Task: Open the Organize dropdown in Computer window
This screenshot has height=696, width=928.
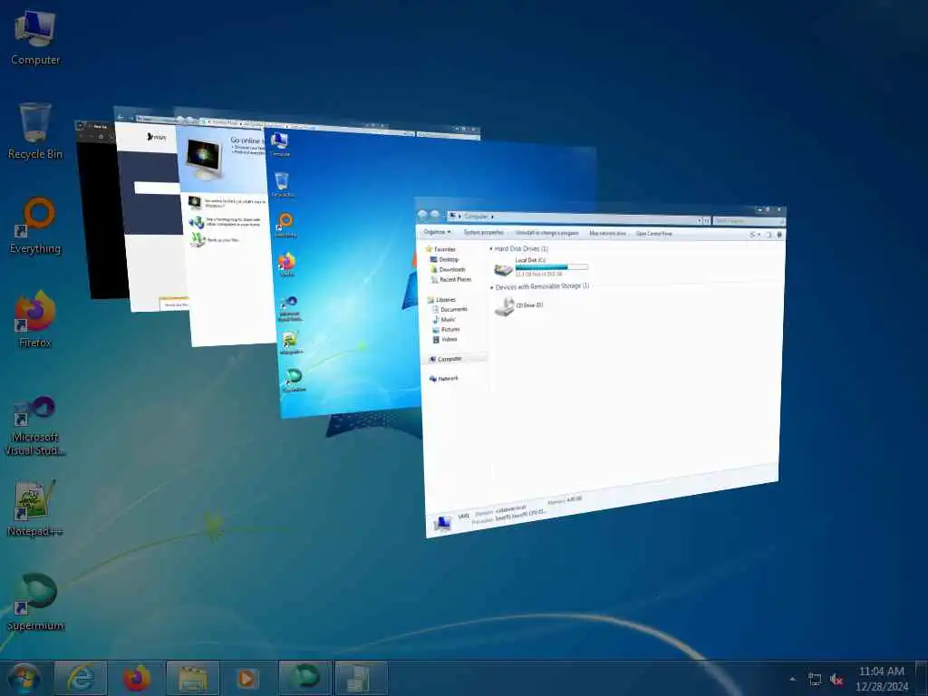Action: [438, 231]
